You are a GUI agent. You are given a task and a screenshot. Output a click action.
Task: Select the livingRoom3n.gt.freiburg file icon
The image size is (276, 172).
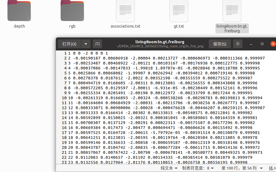tap(232, 11)
